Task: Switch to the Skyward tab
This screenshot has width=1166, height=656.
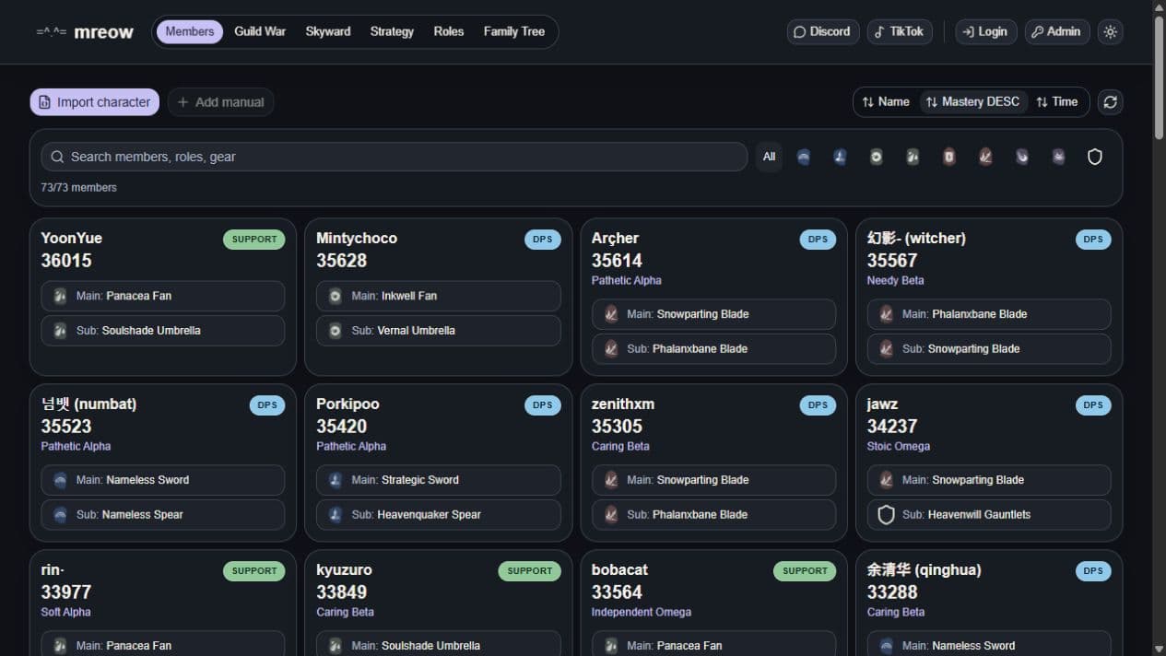Action: tap(328, 32)
